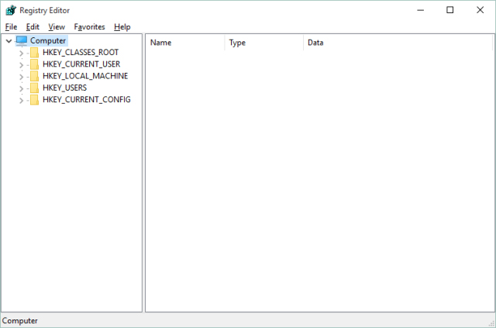
Task: Click the Type column header
Action: pyautogui.click(x=263, y=43)
